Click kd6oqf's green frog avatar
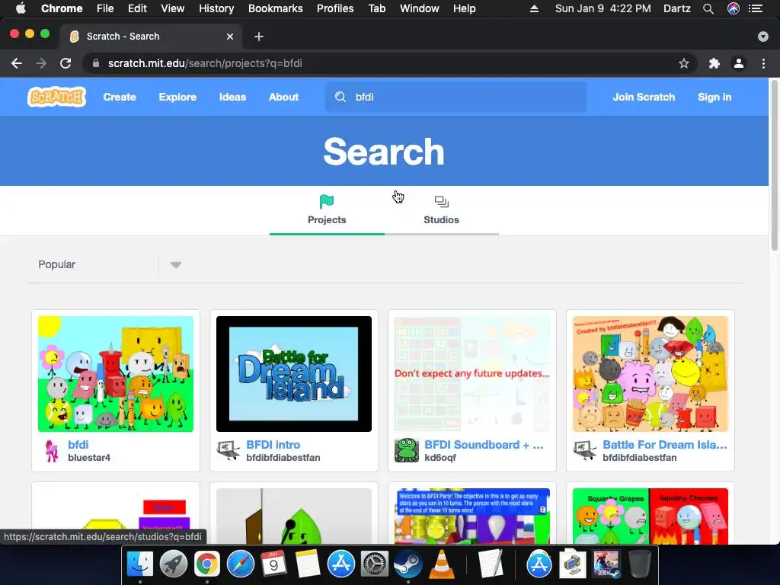The width and height of the screenshot is (780, 585). [x=407, y=451]
